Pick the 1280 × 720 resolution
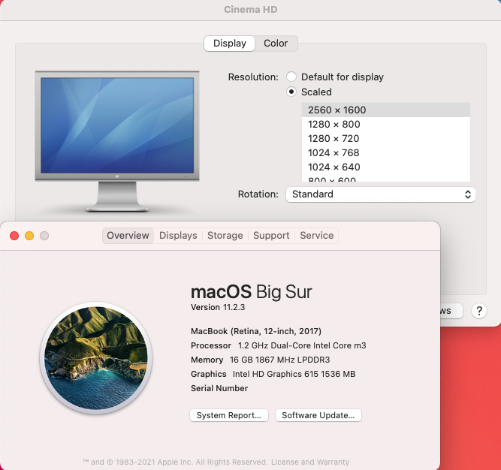 (385, 139)
